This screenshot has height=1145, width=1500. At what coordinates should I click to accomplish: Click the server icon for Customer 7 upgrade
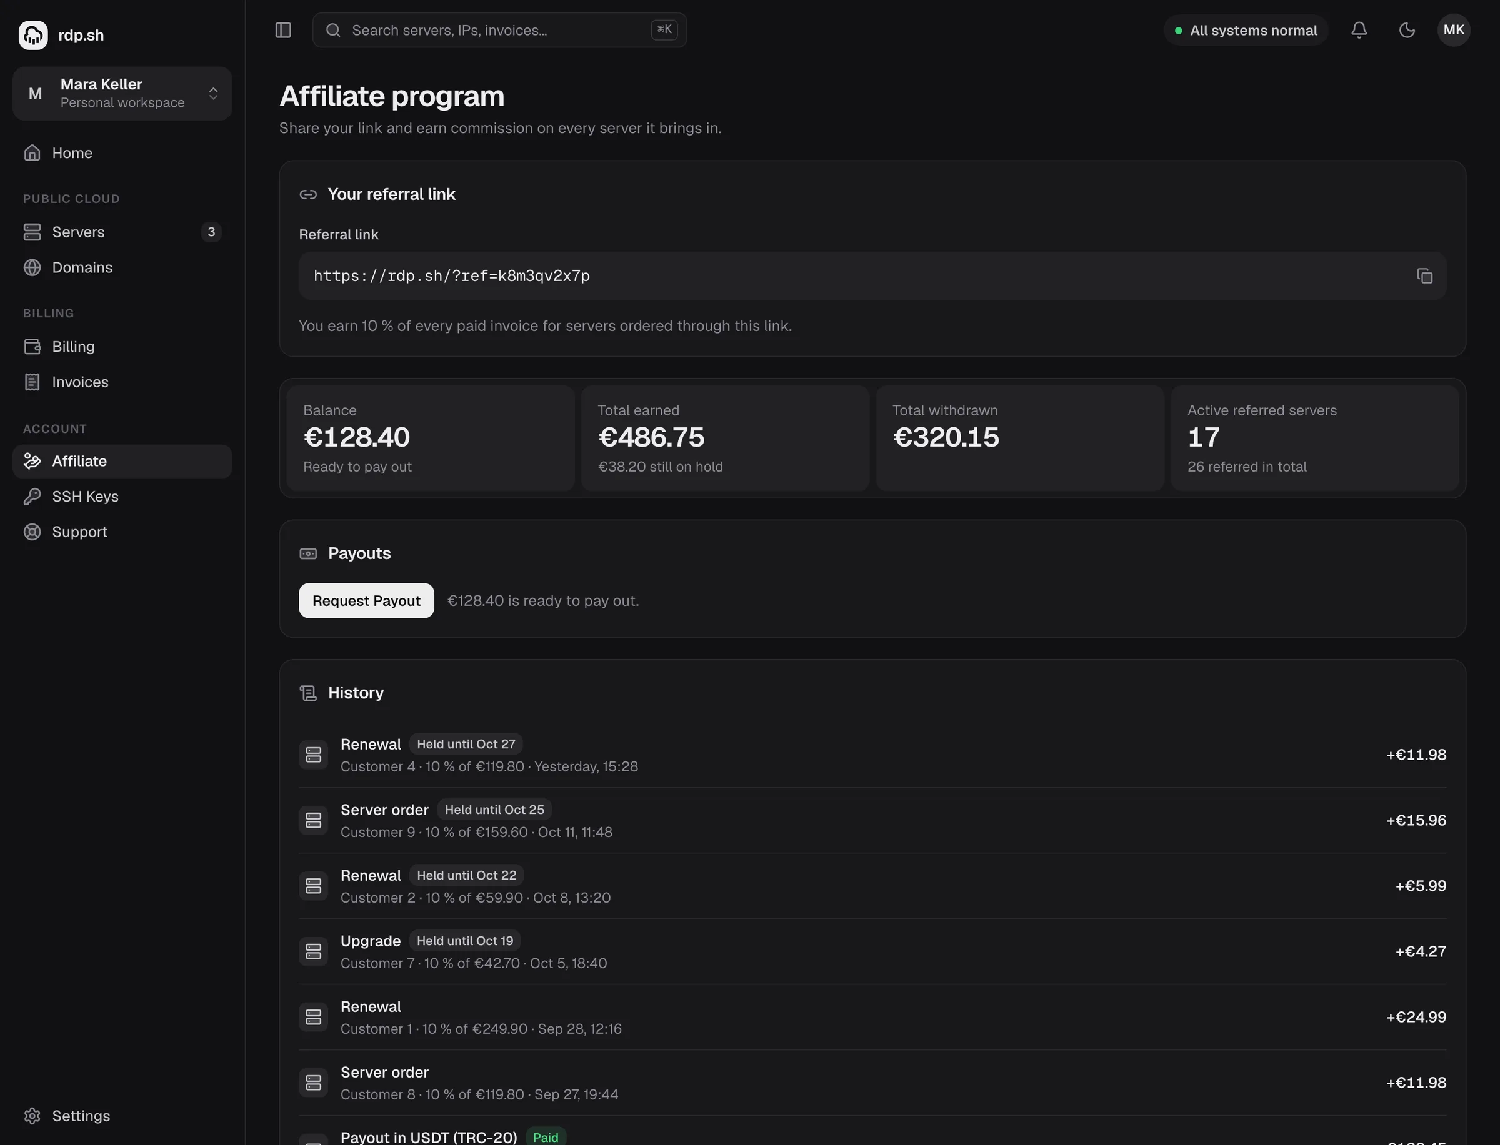pos(314,951)
